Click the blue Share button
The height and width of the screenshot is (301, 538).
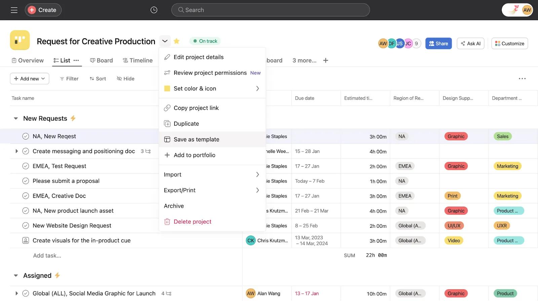[x=438, y=43]
